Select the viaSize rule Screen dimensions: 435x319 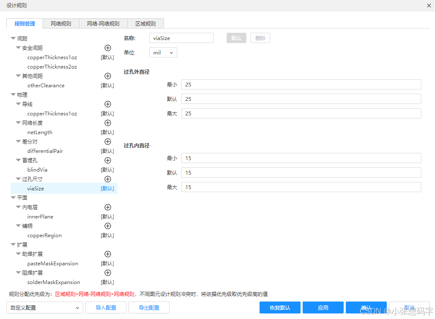coord(64,188)
